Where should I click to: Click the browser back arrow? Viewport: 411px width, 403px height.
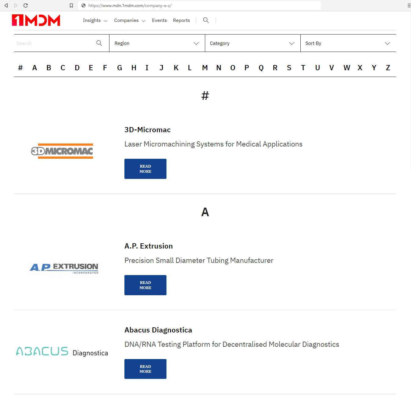coord(6,5)
